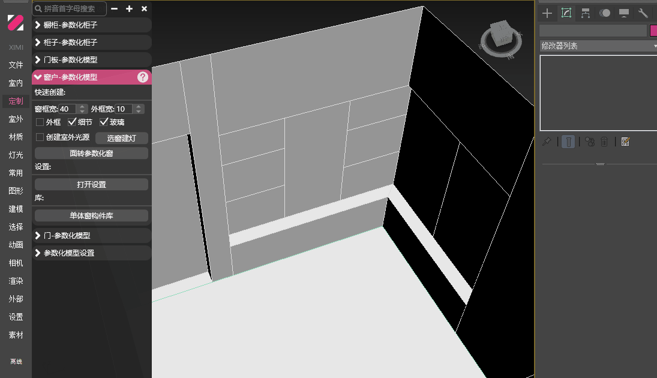657x378 pixels.
Task: Decrease 外框宽 value with down arrow
Action: point(139,112)
